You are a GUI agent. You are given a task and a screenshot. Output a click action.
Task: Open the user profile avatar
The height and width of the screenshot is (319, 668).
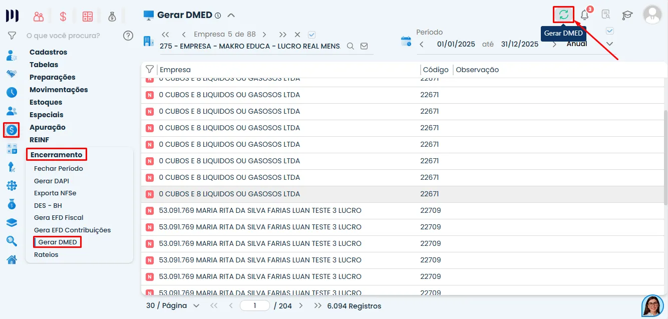click(x=652, y=15)
